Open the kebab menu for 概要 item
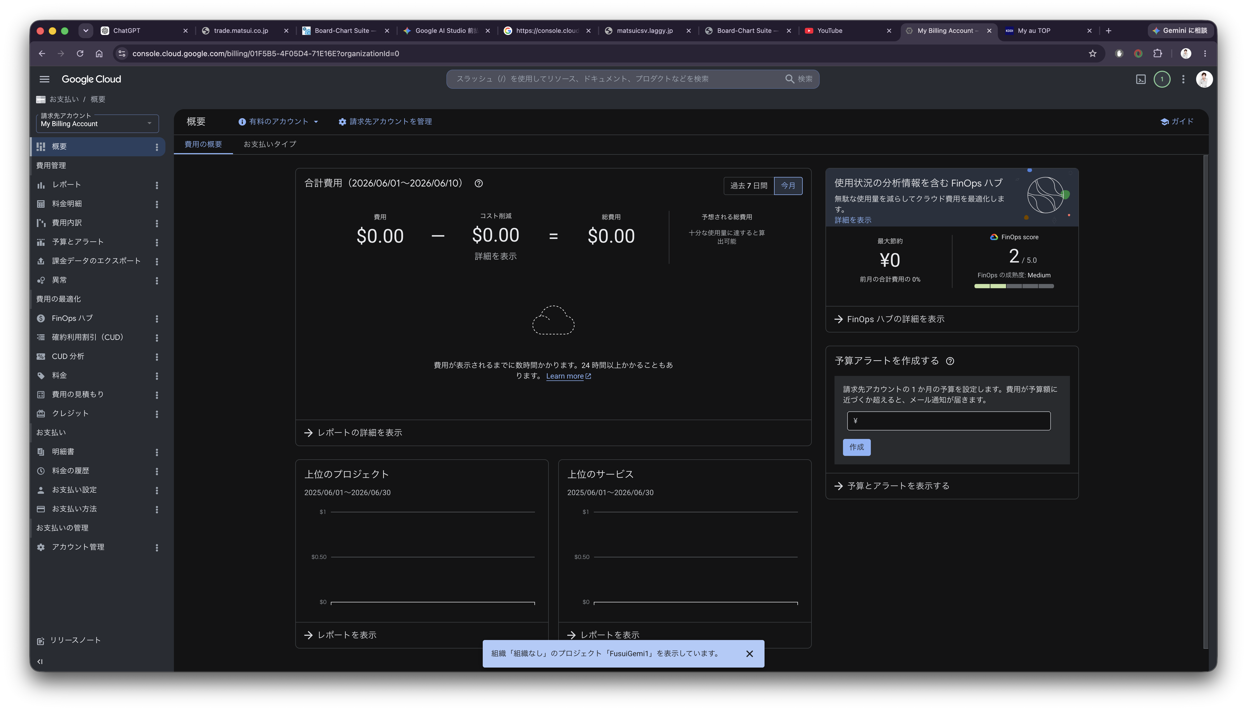This screenshot has height=711, width=1247. [x=157, y=147]
